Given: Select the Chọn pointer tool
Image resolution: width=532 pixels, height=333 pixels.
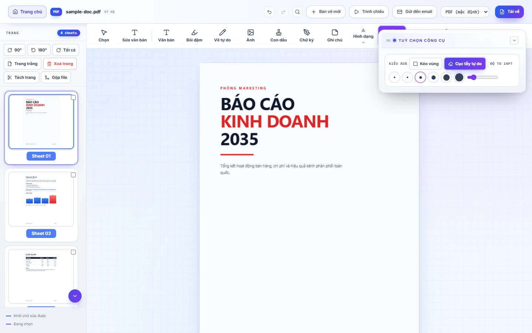Looking at the screenshot, I should coord(104,36).
